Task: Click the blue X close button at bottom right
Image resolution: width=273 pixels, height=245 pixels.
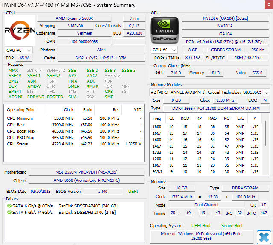Action: [x=264, y=237]
